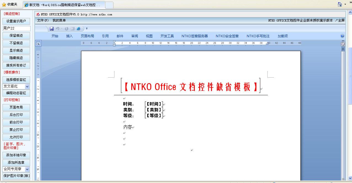Click the 选择模板套红 button

(x=16, y=80)
